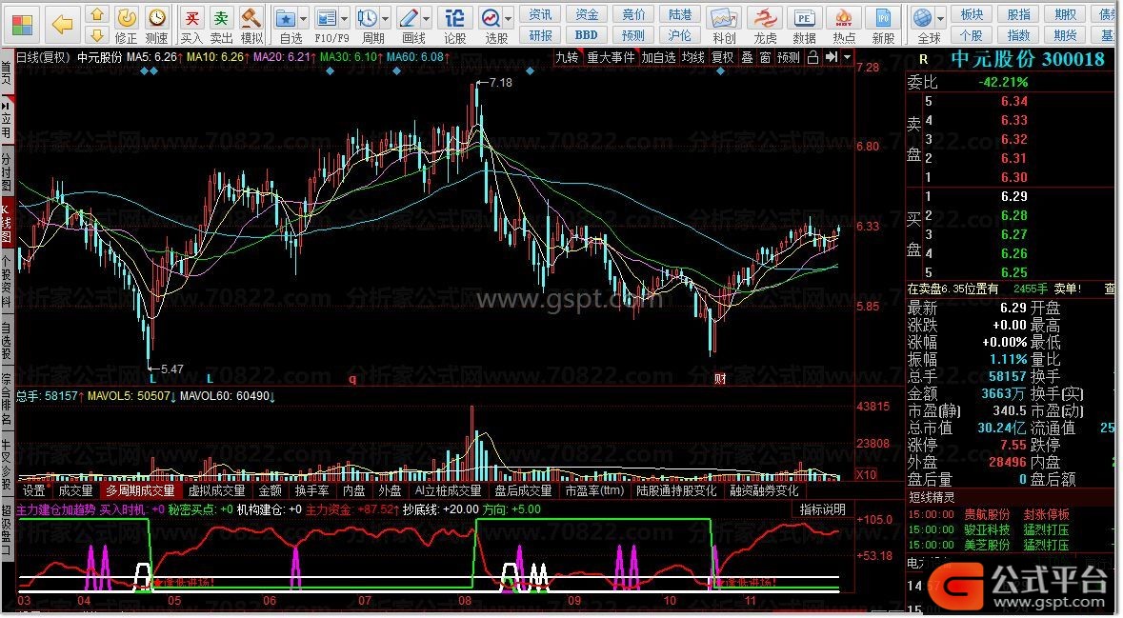Expand the F10/F9 dropdown arrow
Screen dimensions: 1123x618
[345, 18]
